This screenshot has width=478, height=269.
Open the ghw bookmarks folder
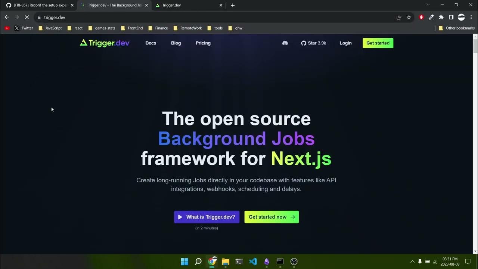coord(235,28)
